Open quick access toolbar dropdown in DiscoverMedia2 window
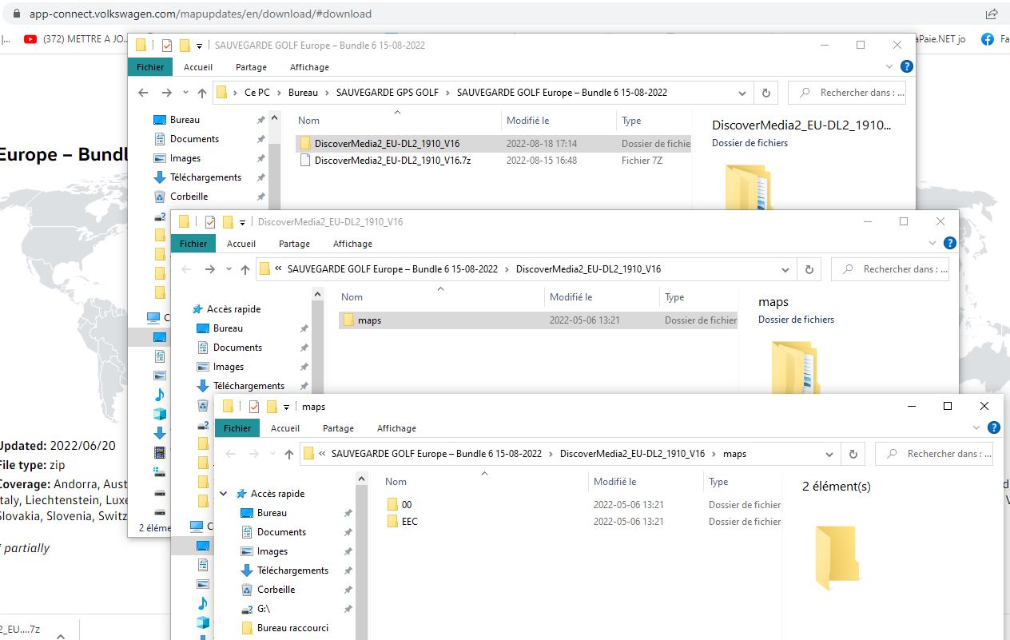This screenshot has height=640, width=1010. (243, 223)
